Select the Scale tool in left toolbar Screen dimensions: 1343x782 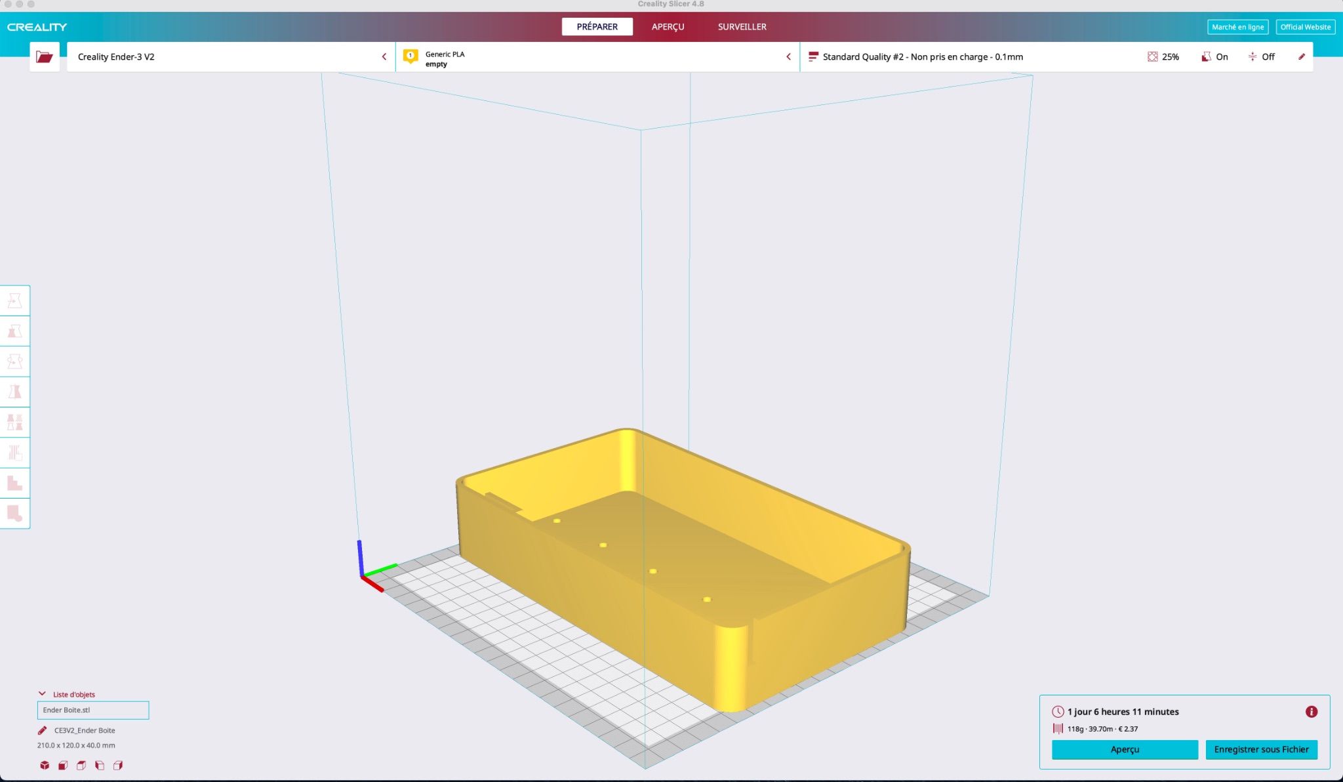click(14, 331)
